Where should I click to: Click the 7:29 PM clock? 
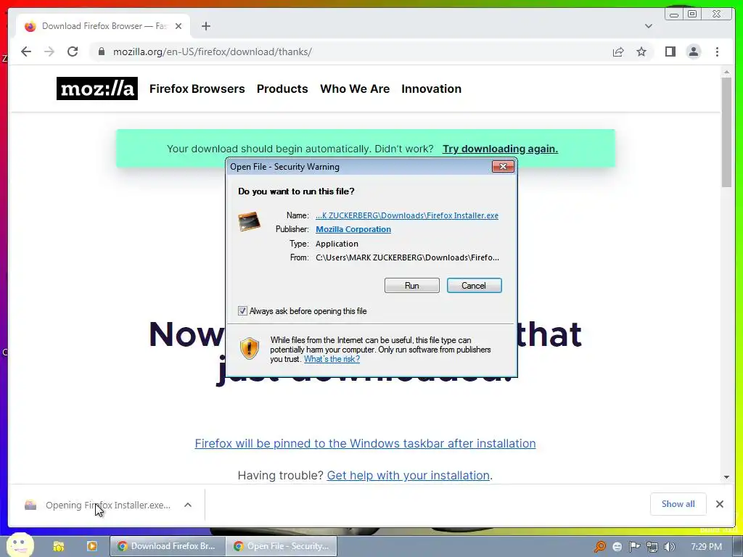pos(707,547)
